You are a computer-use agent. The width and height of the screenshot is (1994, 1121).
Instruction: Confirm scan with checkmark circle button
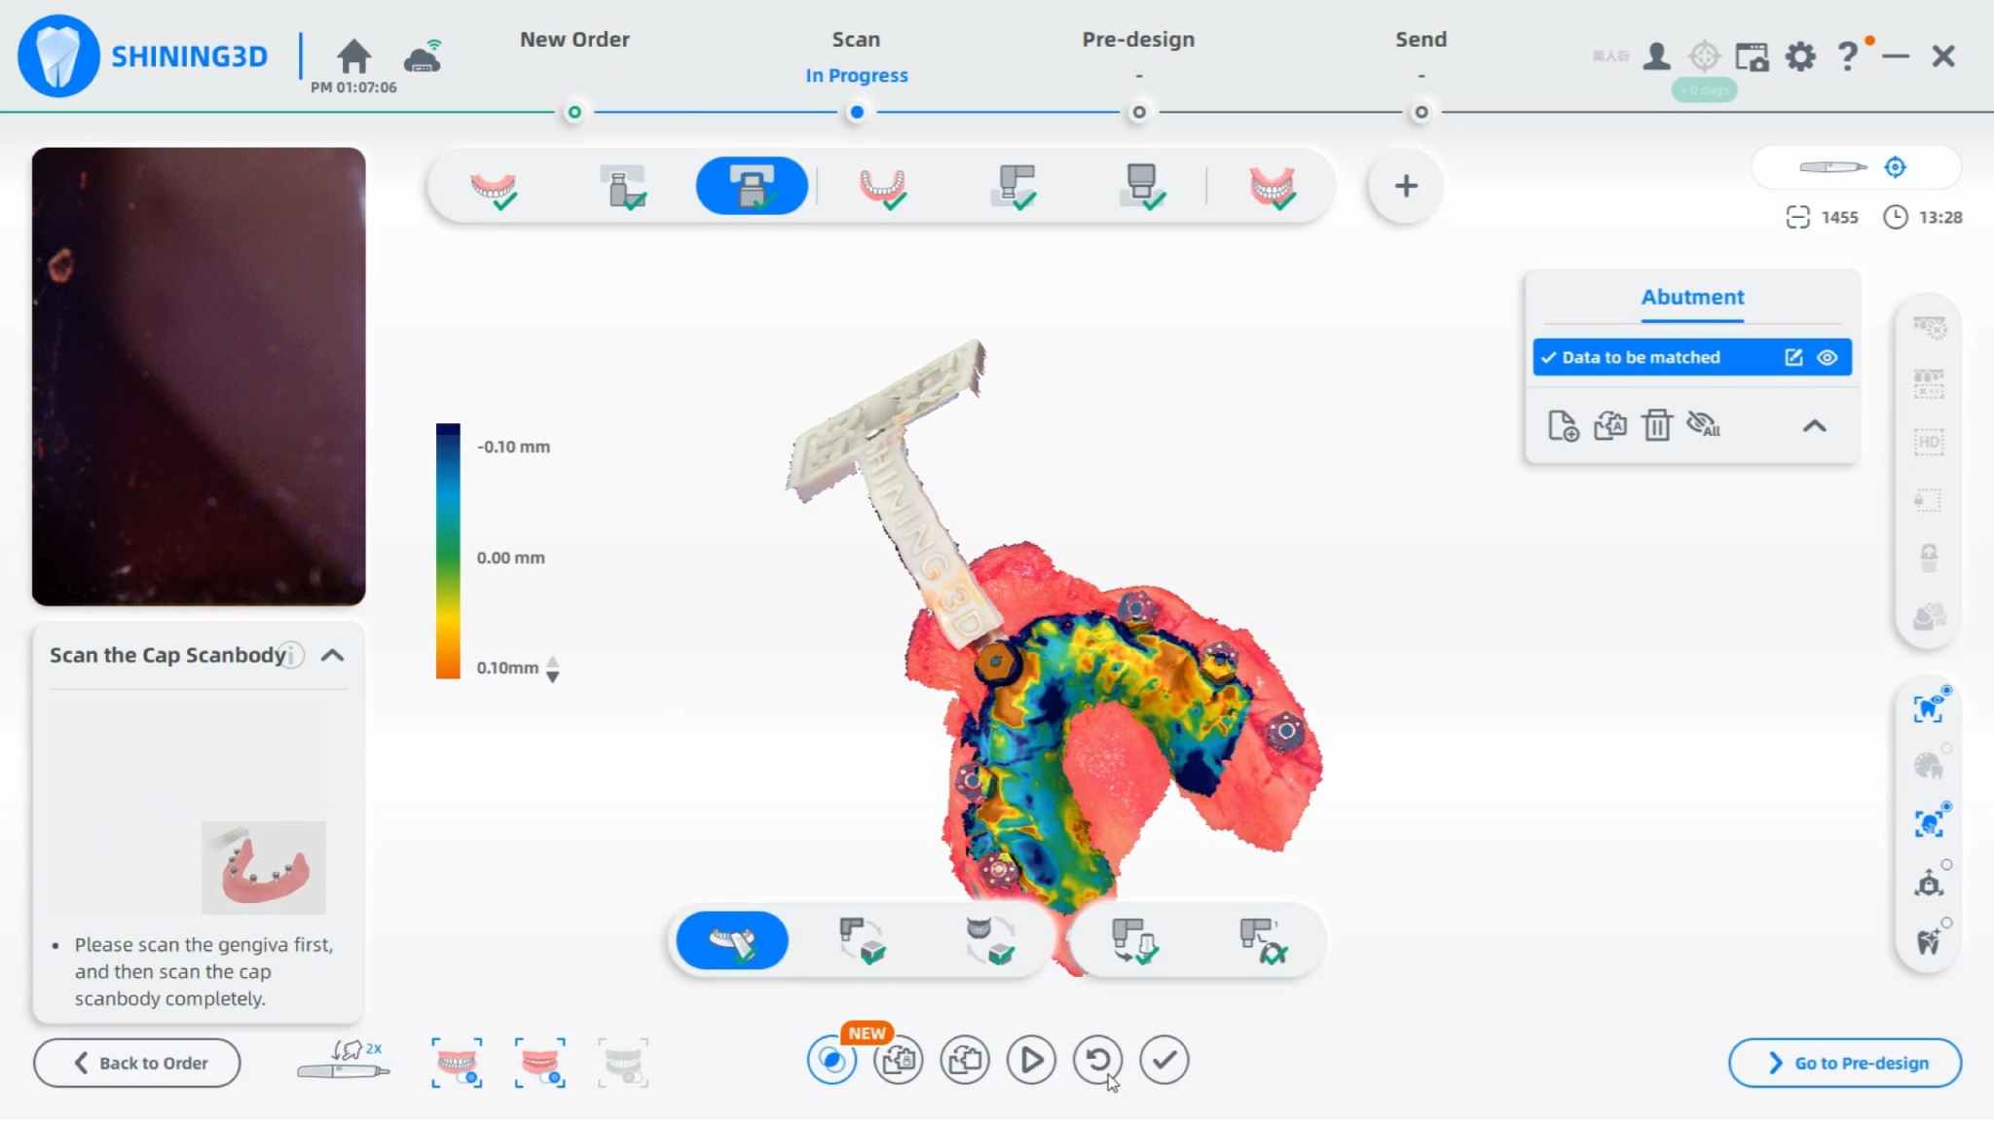click(1163, 1060)
